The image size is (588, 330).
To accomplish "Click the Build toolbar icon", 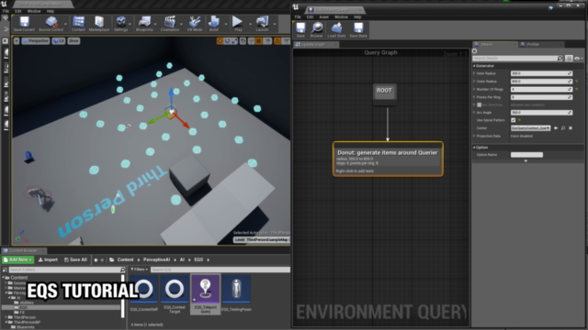I will pyautogui.click(x=214, y=24).
